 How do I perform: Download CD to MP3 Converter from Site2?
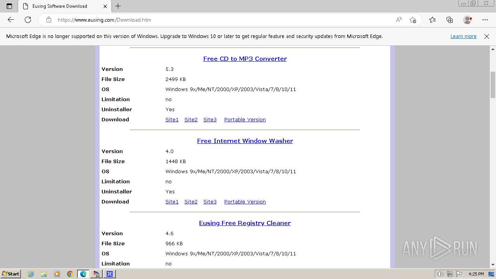191,120
